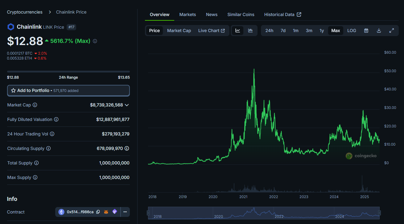Click the $279,193,279 trading volume value
404x224 pixels.
116,134
